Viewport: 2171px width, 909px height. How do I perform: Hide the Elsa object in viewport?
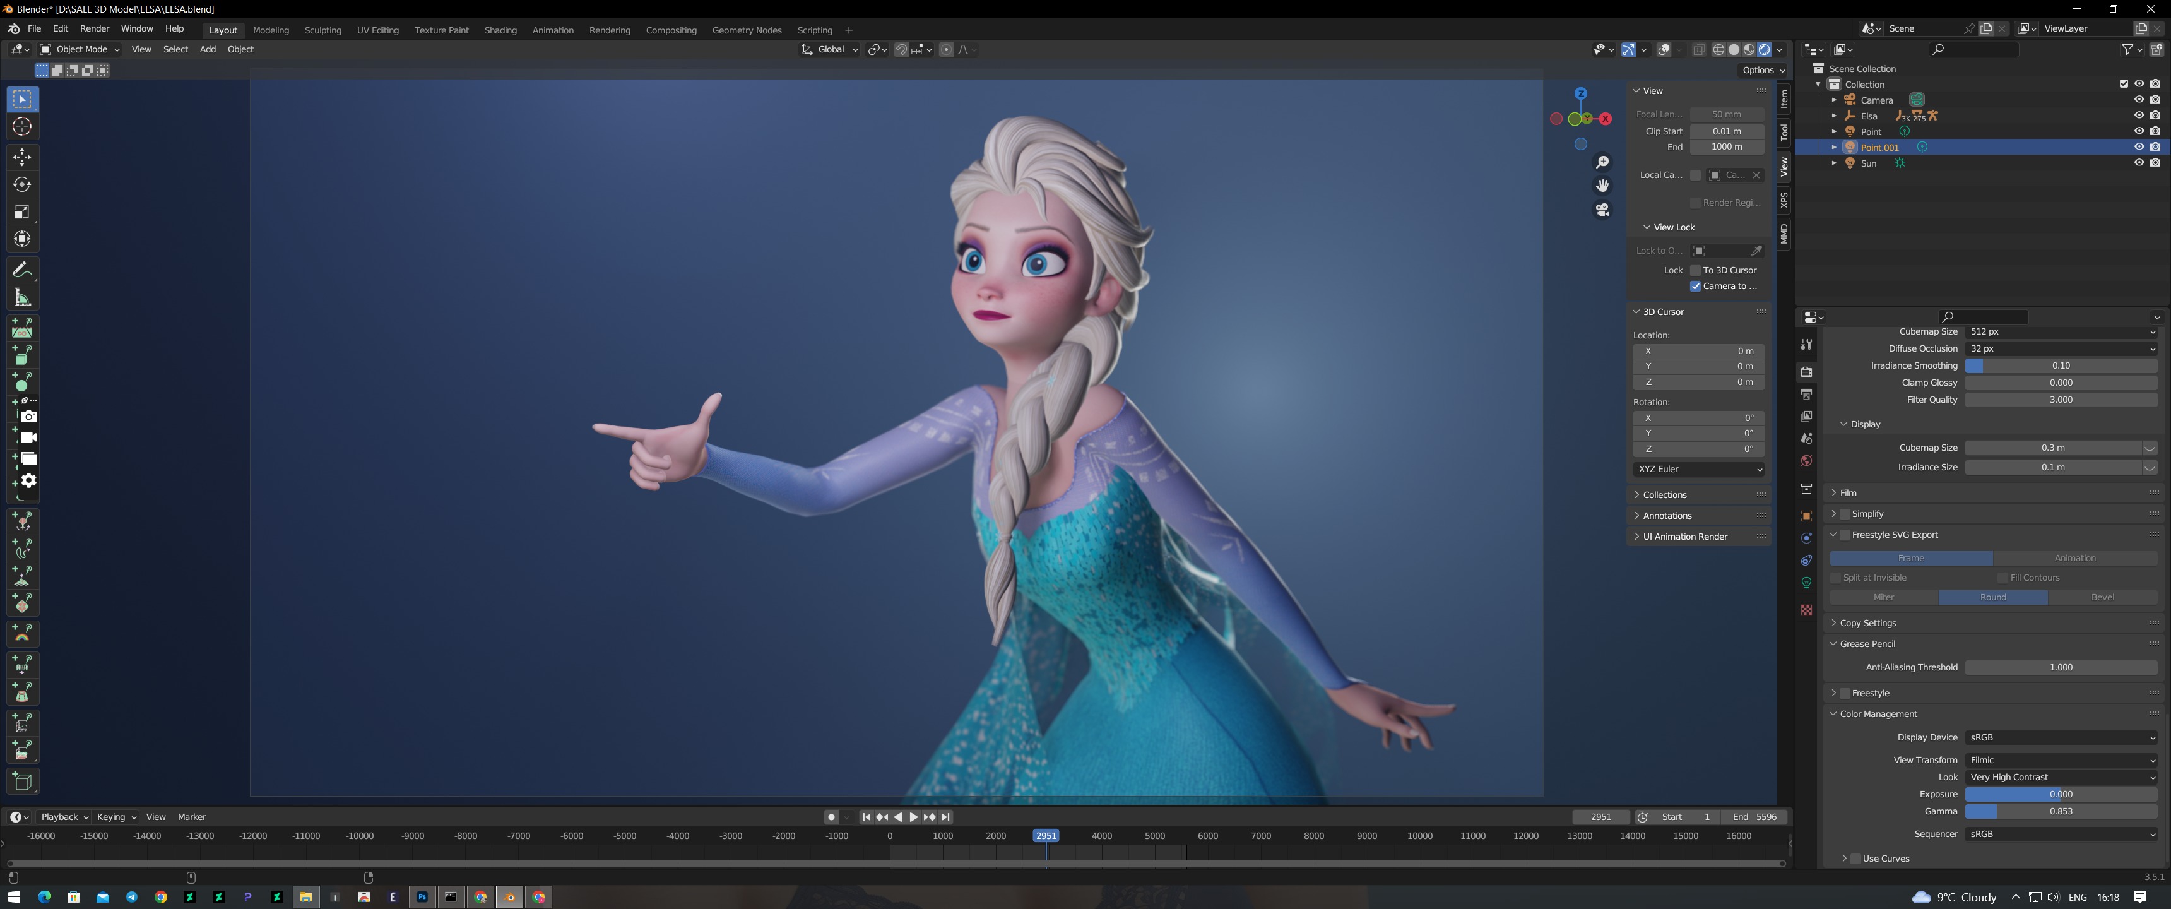click(x=2139, y=116)
